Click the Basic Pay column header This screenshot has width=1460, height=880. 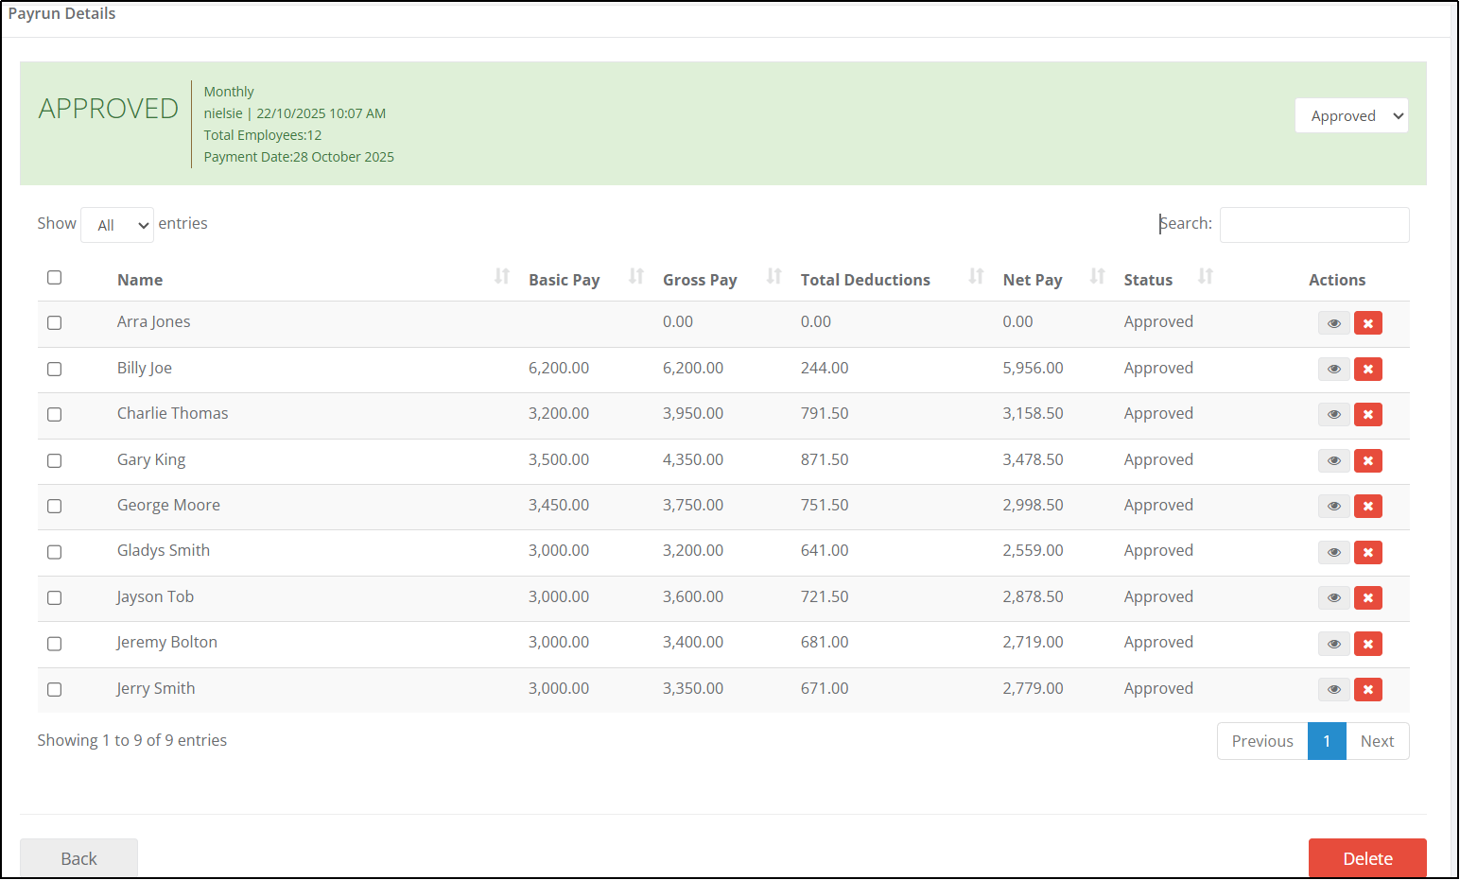pyautogui.click(x=565, y=280)
